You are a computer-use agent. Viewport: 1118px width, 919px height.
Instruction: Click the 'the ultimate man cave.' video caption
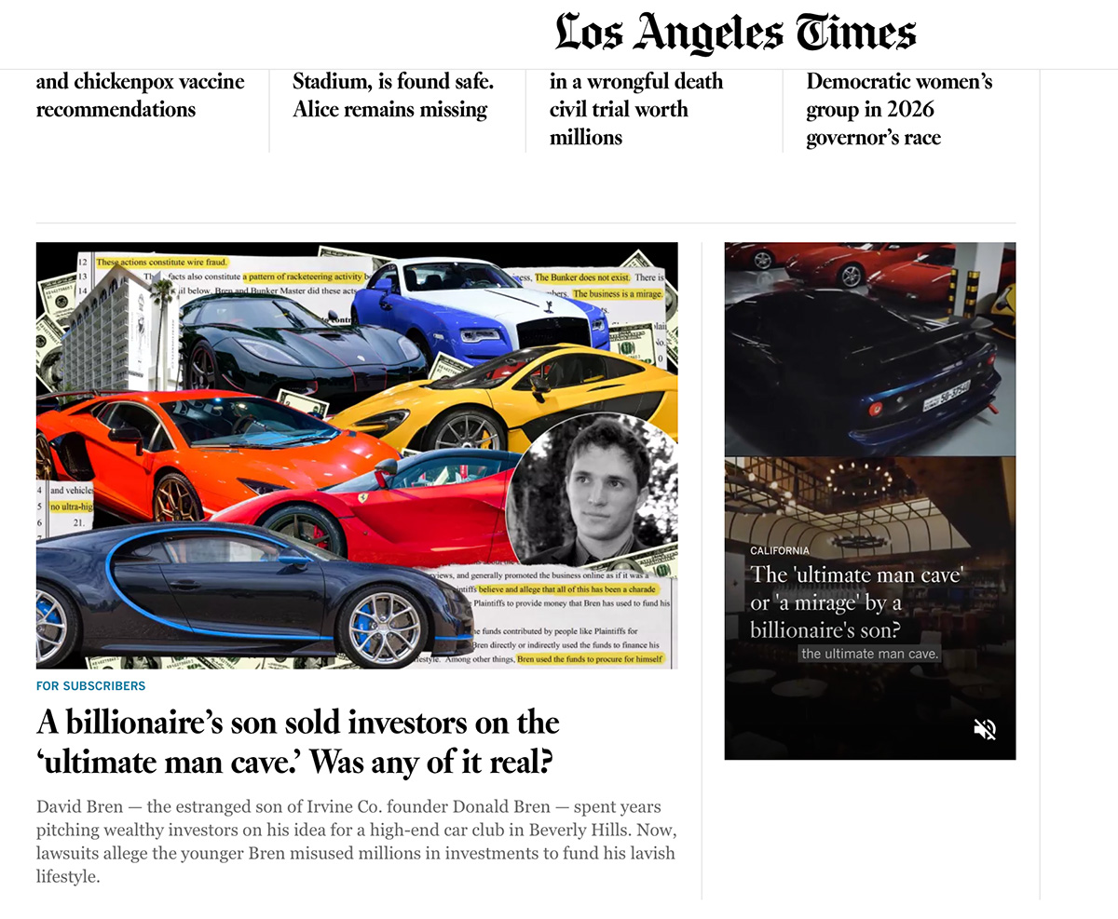pos(870,654)
